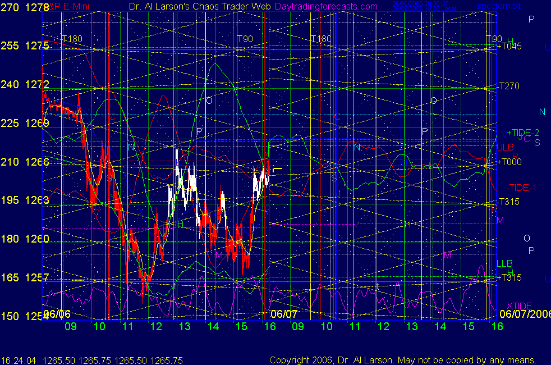Click the "225 1269" price axis label
Viewport: 551px width, 365px height.
coord(25,124)
